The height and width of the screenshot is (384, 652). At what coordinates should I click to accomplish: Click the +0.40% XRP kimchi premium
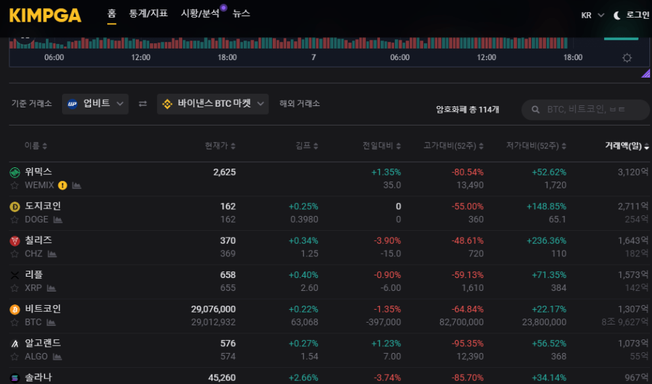(x=303, y=275)
